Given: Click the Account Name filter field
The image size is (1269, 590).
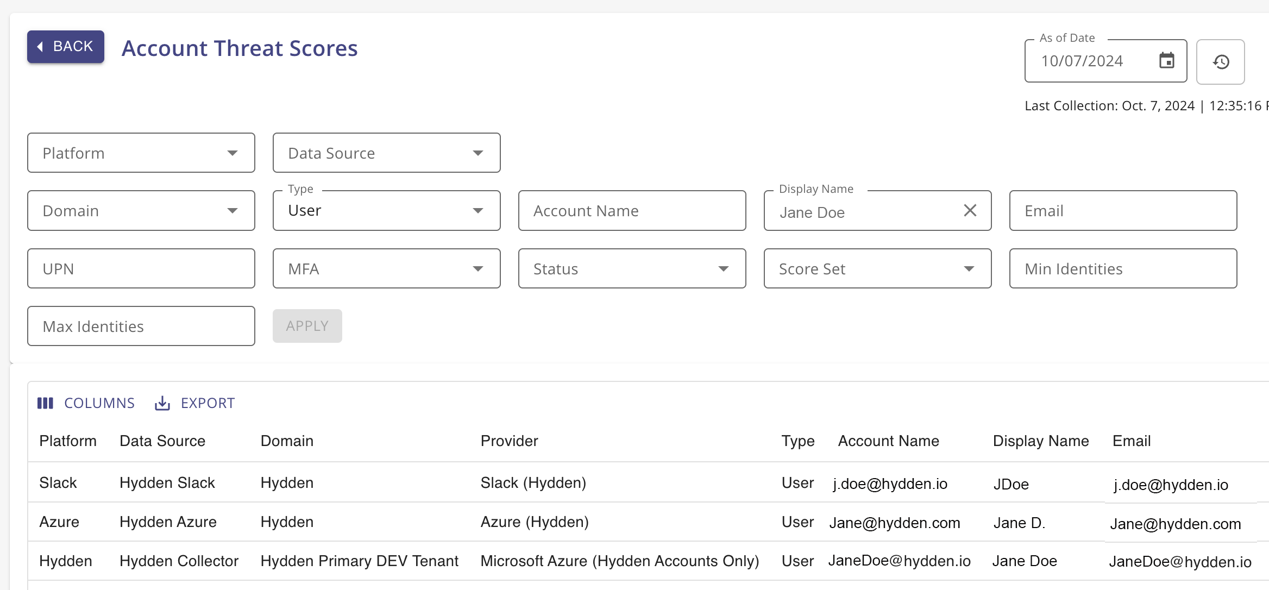Looking at the screenshot, I should coord(632,210).
